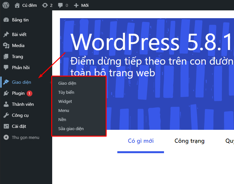Image resolution: width=234 pixels, height=184 pixels.
Task: Open Cài đặt menu item
Action: pos(19,127)
